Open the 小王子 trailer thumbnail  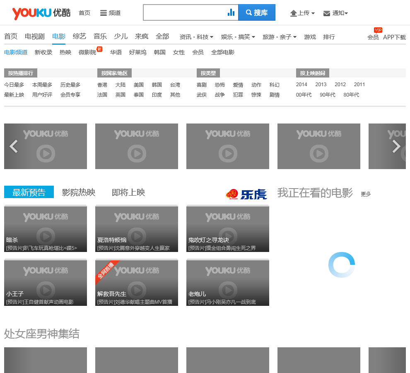point(46,283)
